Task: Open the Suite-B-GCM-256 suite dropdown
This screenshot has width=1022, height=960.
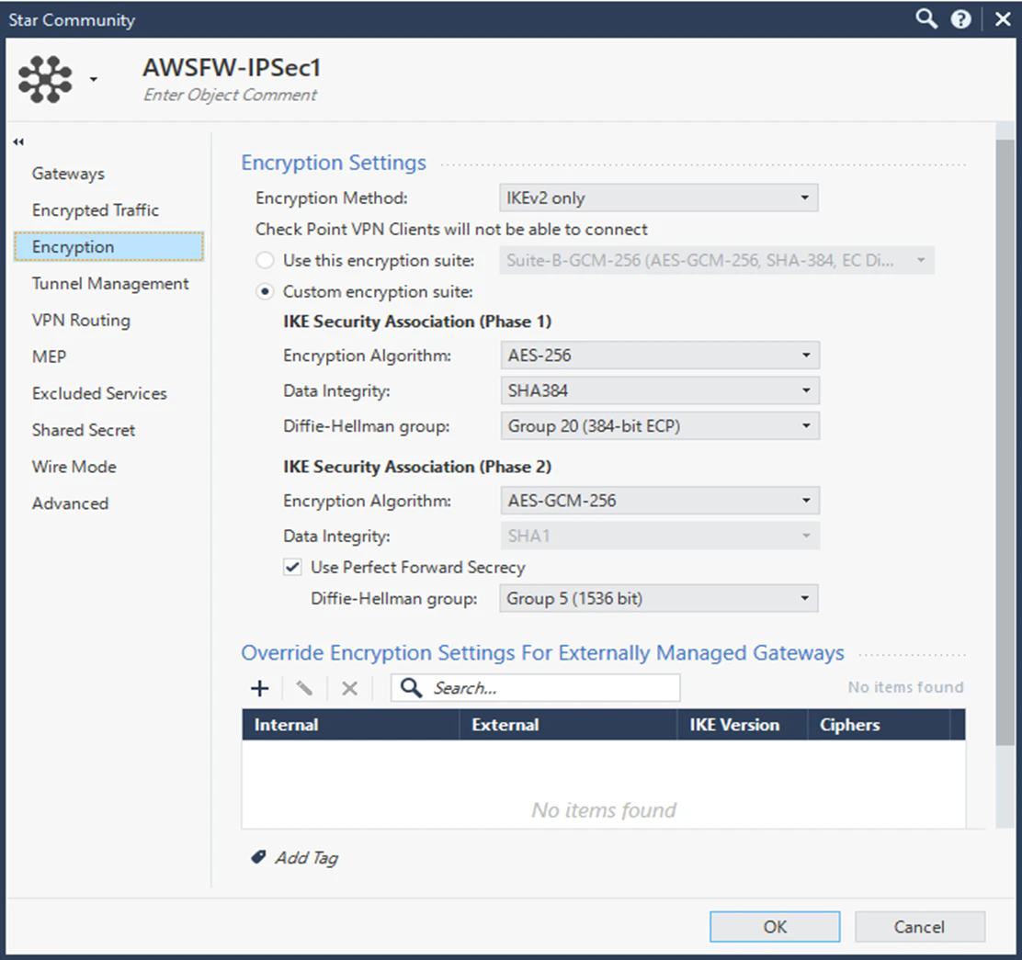Action: coord(717,261)
